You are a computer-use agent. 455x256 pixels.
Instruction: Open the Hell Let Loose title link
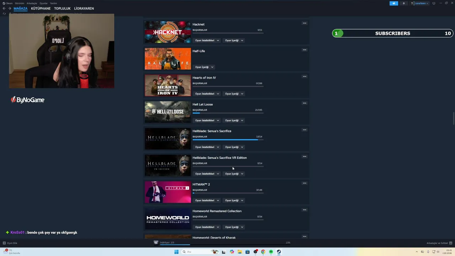(203, 105)
